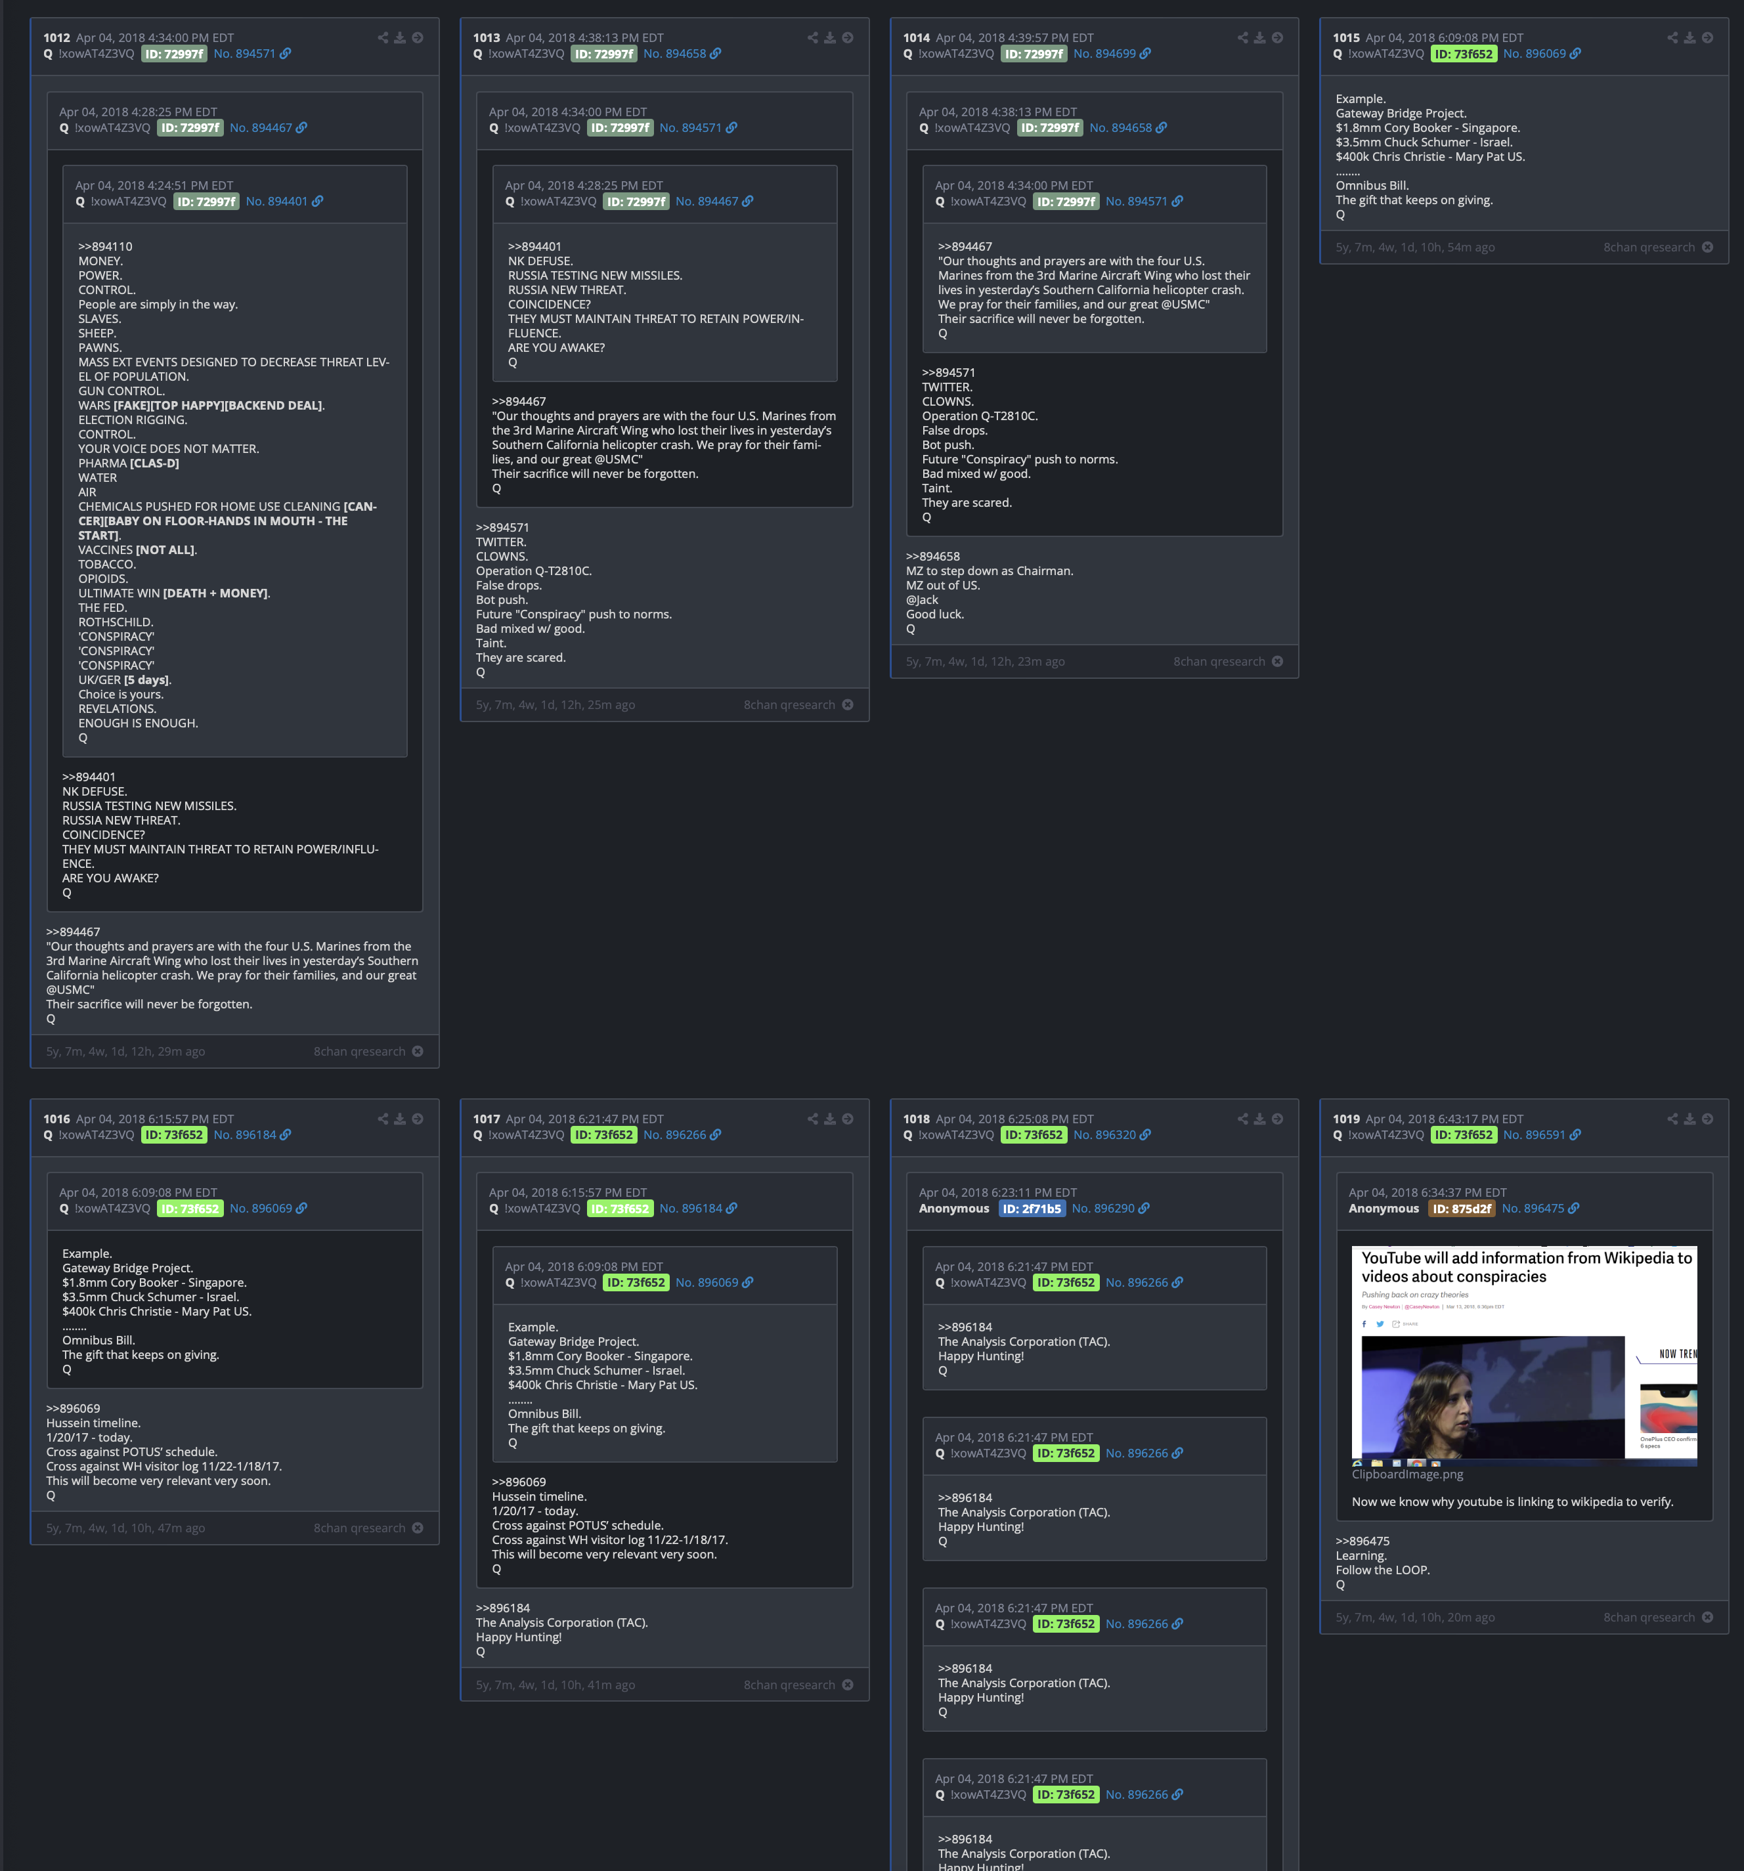1744x1871 pixels.
Task: Click the X circle icon in post 1012 footer
Action: tap(418, 1051)
